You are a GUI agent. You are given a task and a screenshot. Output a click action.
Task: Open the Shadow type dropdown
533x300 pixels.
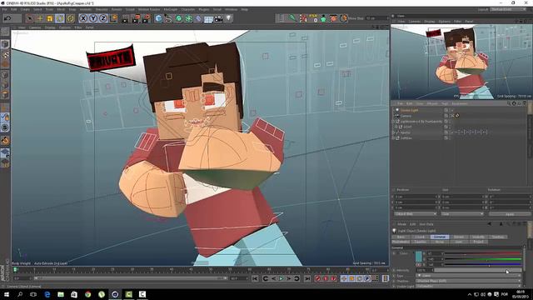pos(468,281)
